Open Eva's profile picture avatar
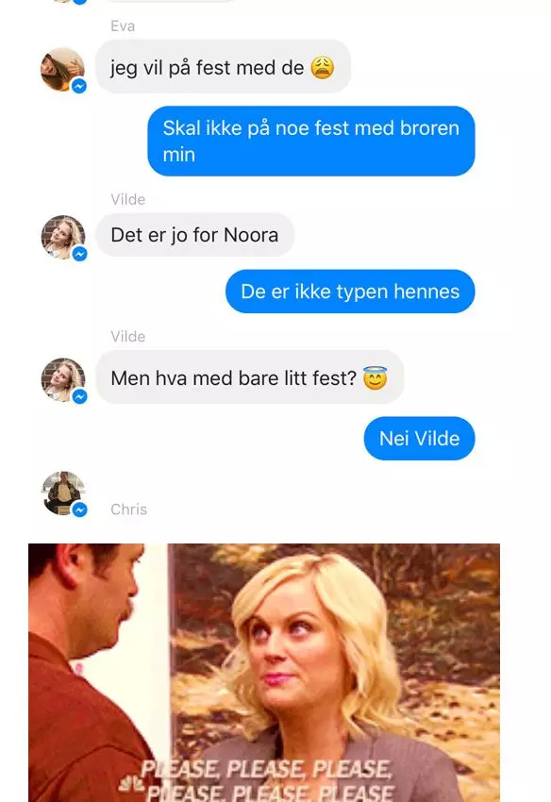The image size is (551, 802). tap(63, 70)
